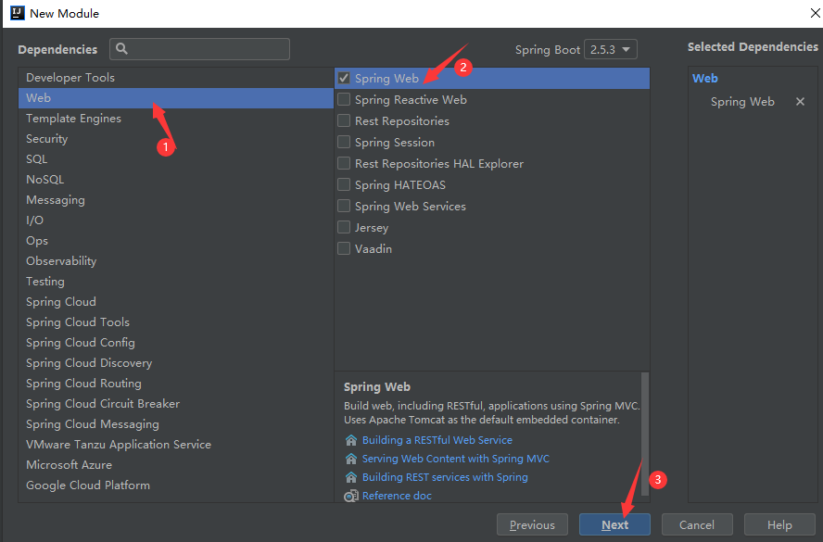823x542 pixels.
Task: Open Serving Web Content with Spring MVC link
Action: [456, 459]
